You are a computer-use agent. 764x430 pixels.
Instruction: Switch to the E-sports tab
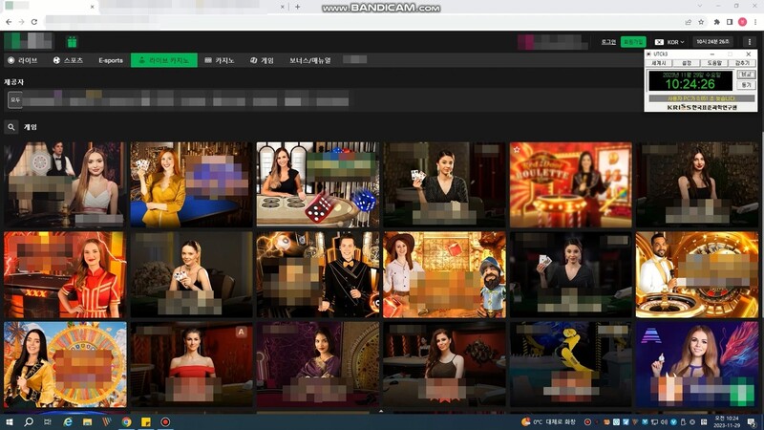(x=111, y=60)
